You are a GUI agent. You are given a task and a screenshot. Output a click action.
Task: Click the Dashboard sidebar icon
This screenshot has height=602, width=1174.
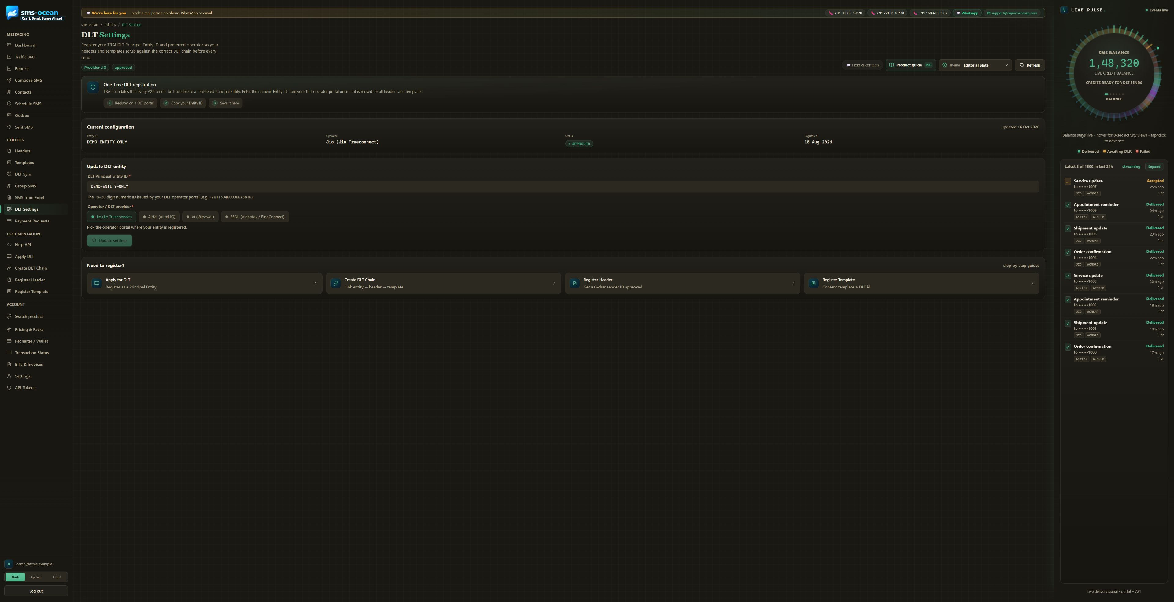coord(9,45)
